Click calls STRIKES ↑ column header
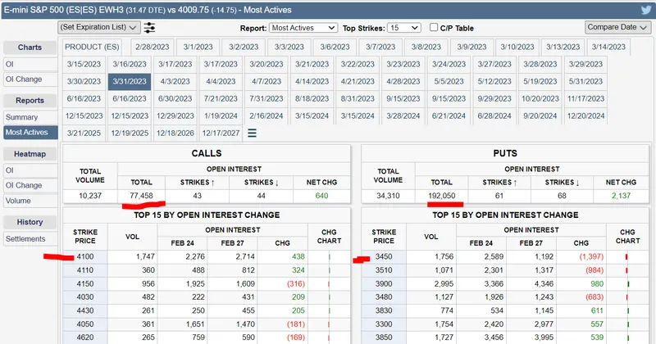The height and width of the screenshot is (344, 656). pyautogui.click(x=197, y=183)
